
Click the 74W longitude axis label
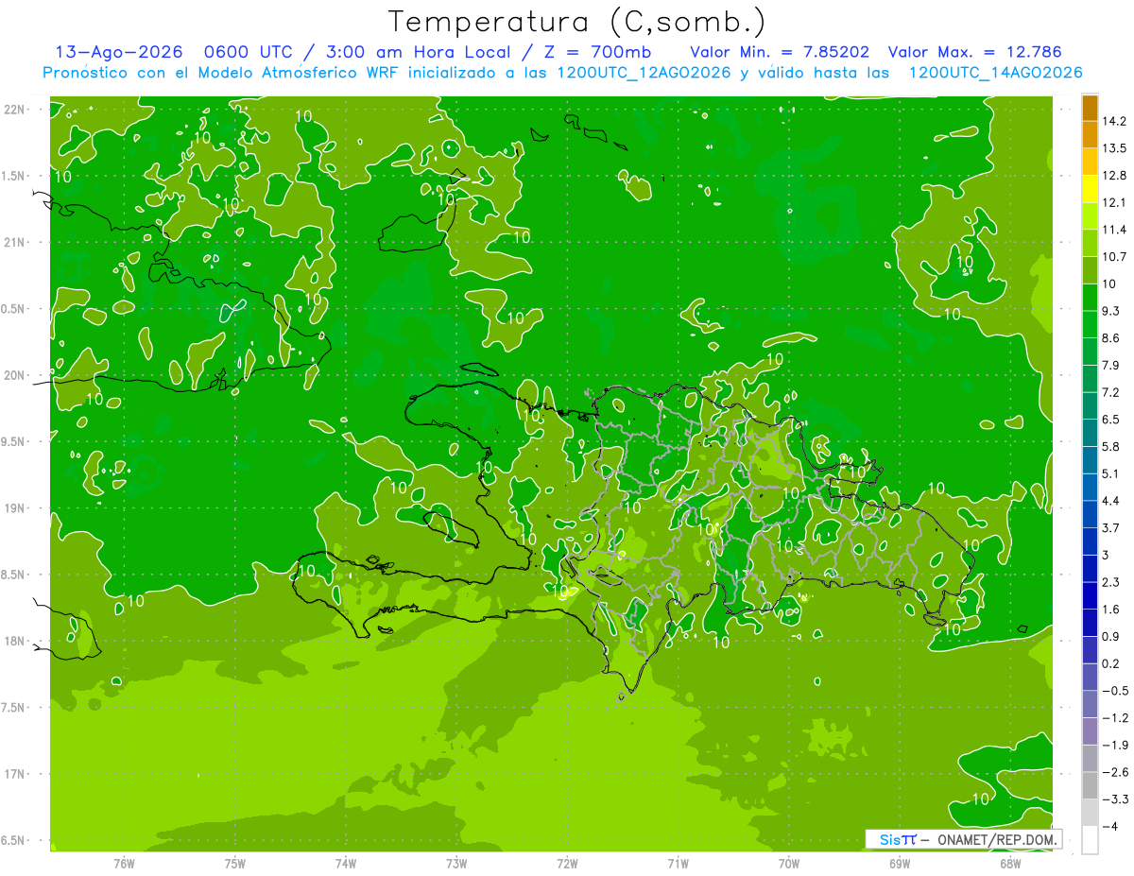point(346,863)
